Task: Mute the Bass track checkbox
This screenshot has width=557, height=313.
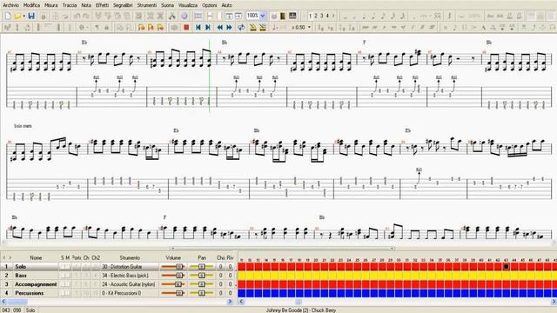Action: point(68,276)
